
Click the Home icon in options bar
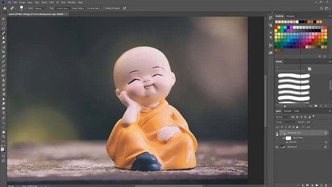pyautogui.click(x=5, y=8)
